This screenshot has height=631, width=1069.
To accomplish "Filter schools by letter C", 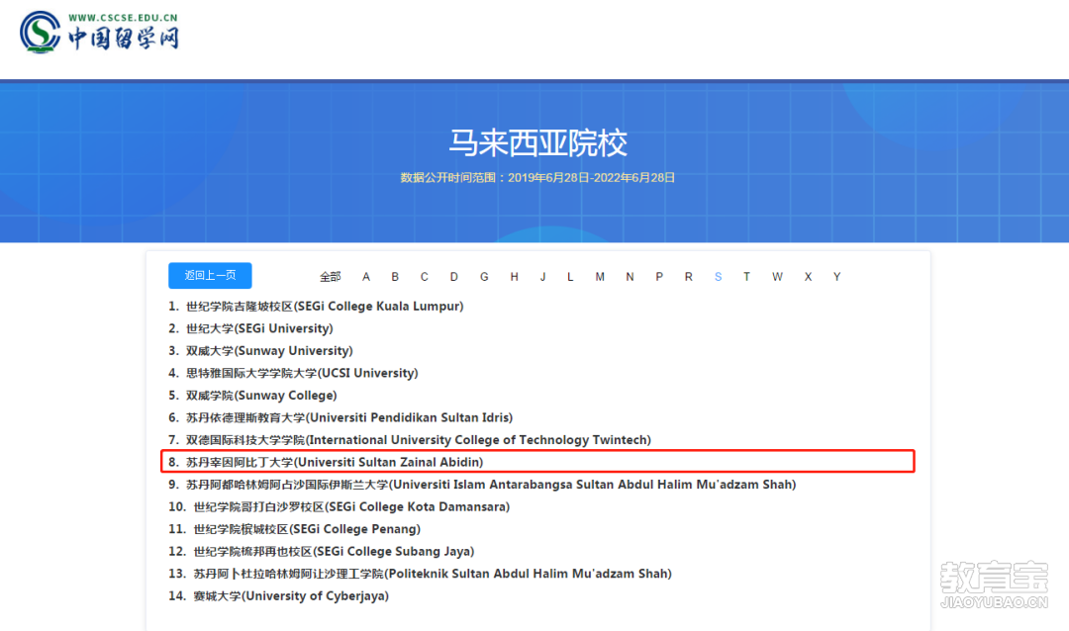I will 424,277.
